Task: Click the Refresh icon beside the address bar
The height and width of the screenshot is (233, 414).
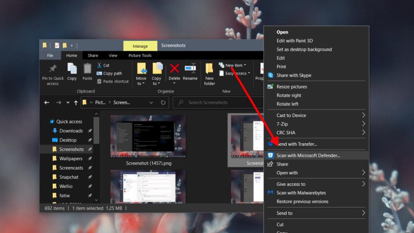Action: [x=163, y=102]
